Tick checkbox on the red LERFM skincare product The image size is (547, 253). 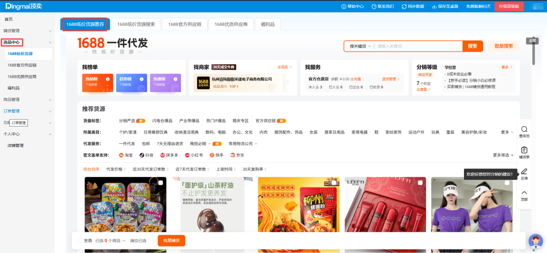[420, 183]
